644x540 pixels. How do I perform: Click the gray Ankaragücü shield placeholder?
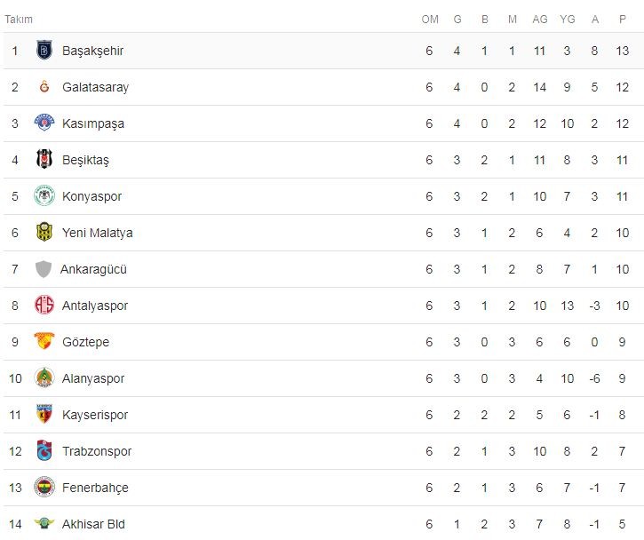tap(44, 269)
